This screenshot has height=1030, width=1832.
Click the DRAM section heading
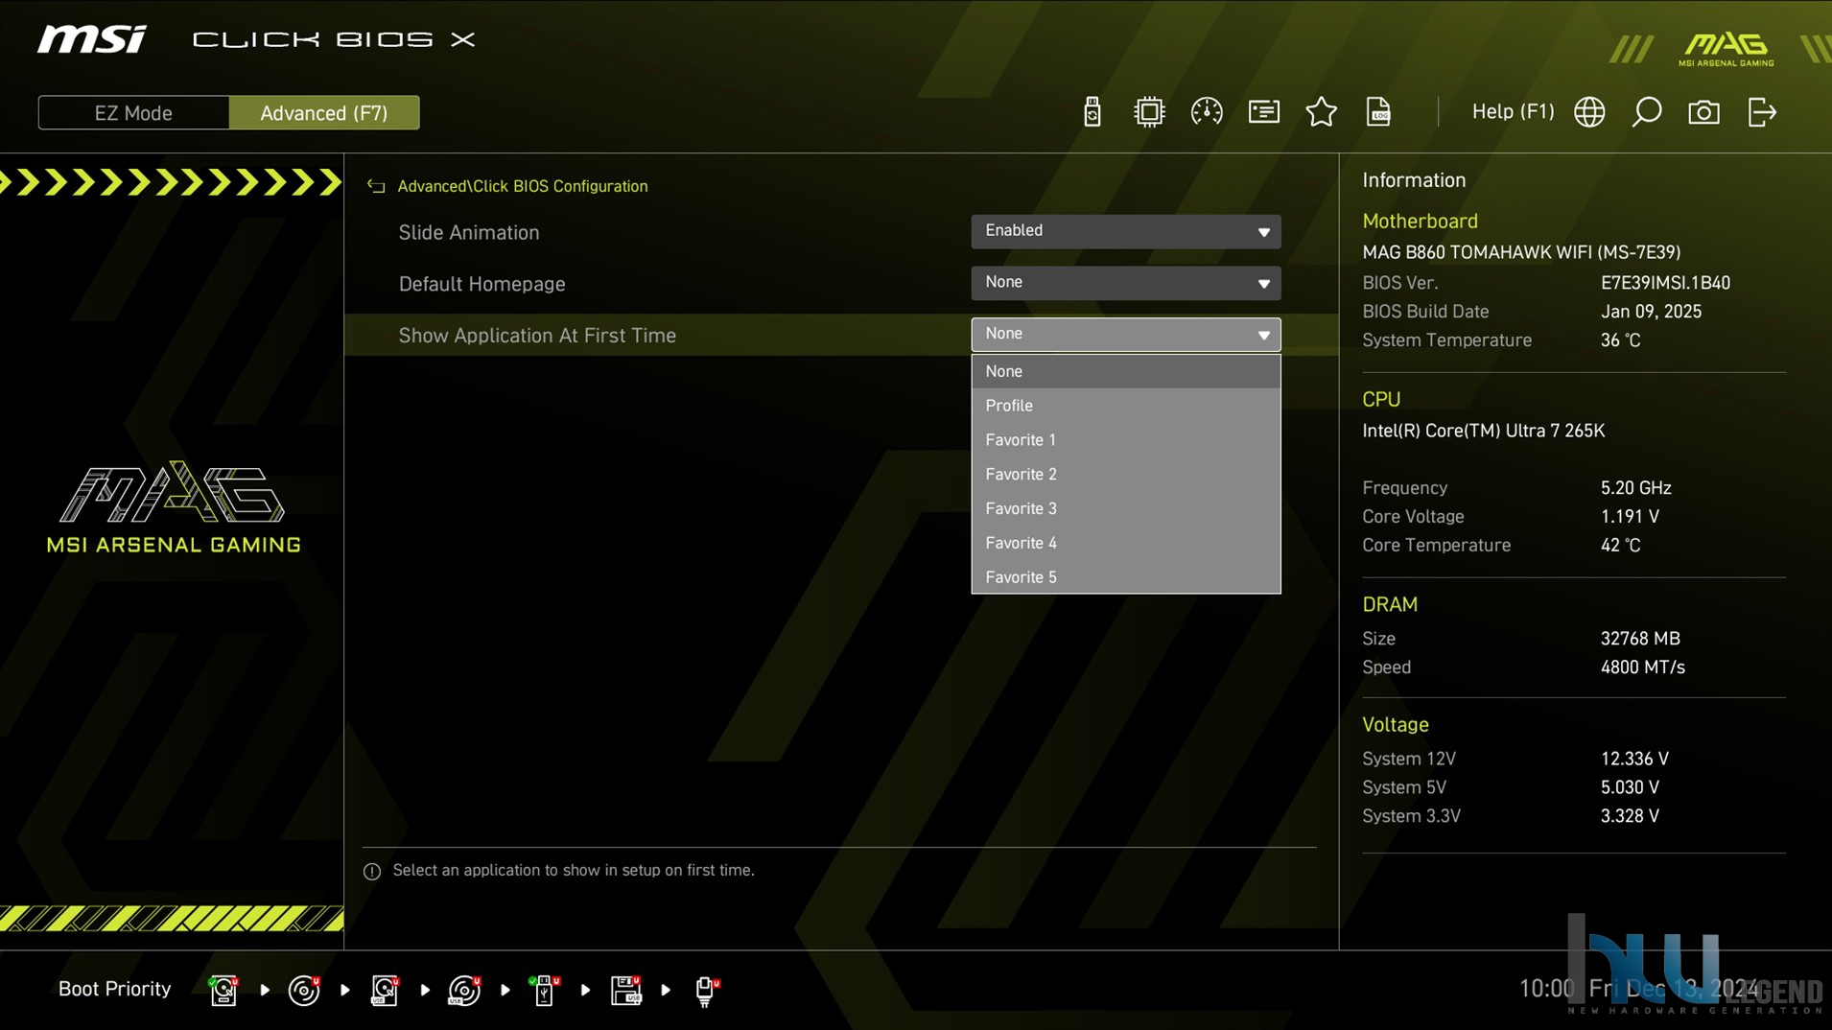1390,604
